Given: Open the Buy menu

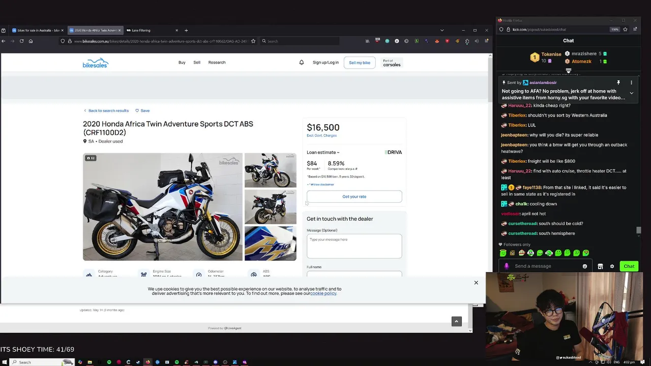Looking at the screenshot, I should (182, 63).
